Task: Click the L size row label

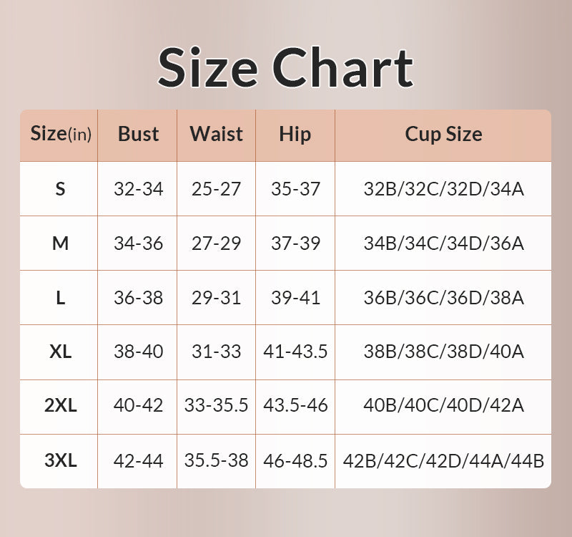Action: 60,298
